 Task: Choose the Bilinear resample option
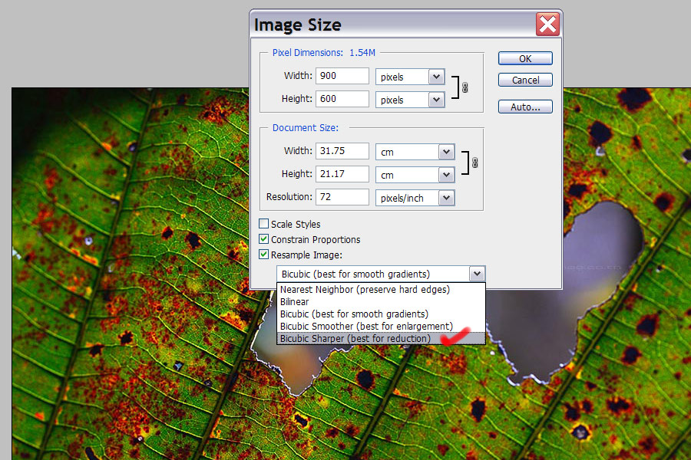pos(294,302)
